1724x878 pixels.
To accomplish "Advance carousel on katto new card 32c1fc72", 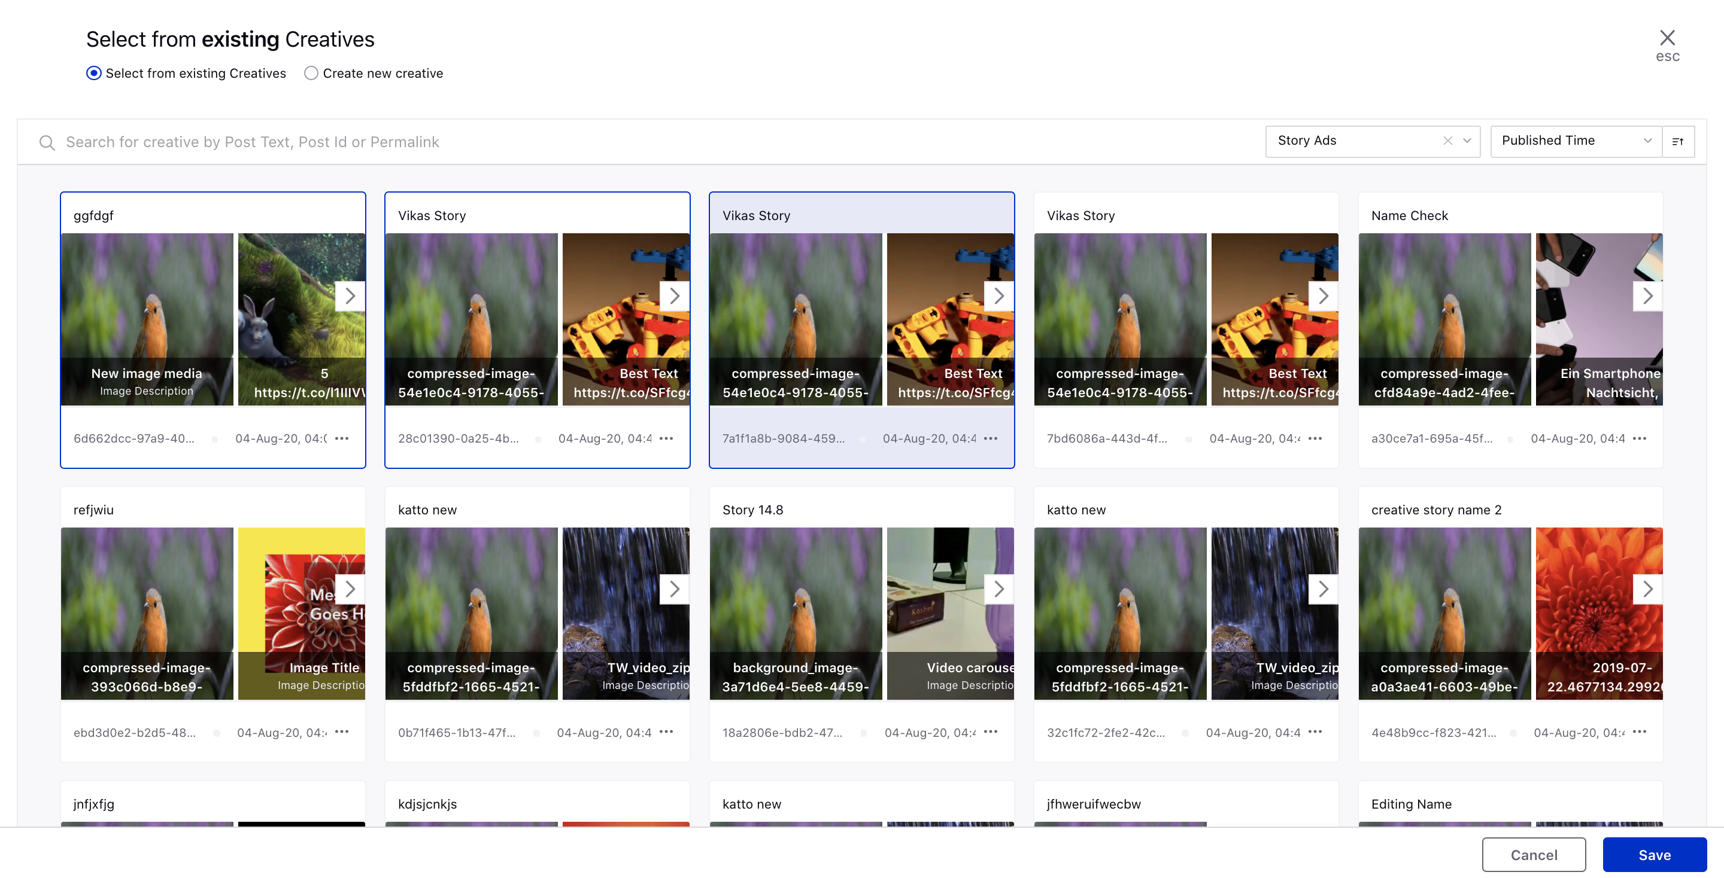I will point(1324,589).
